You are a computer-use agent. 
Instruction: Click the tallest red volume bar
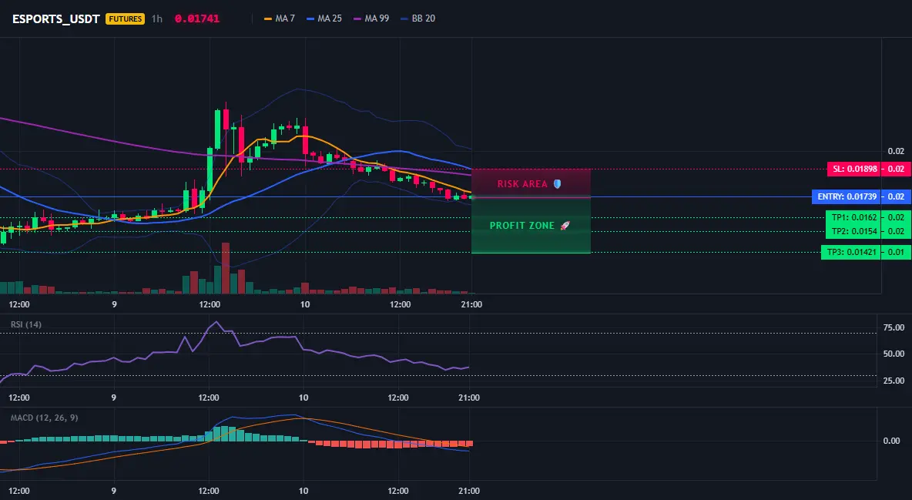coord(226,268)
